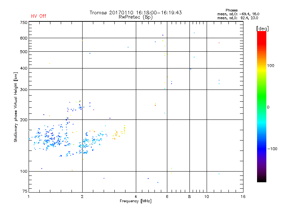Click the red "HV Off" status label
Viewport: 286px width, 214px height.
(x=39, y=16)
